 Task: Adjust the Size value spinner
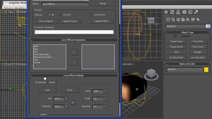point(67,99)
